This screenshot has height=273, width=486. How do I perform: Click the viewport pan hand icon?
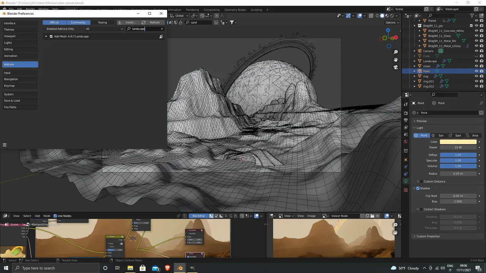396,60
